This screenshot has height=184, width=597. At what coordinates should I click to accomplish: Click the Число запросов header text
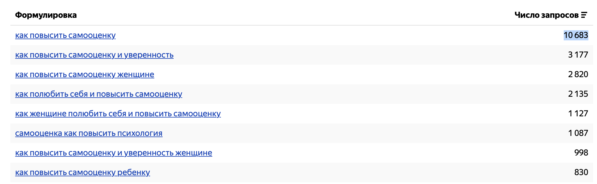coord(546,15)
